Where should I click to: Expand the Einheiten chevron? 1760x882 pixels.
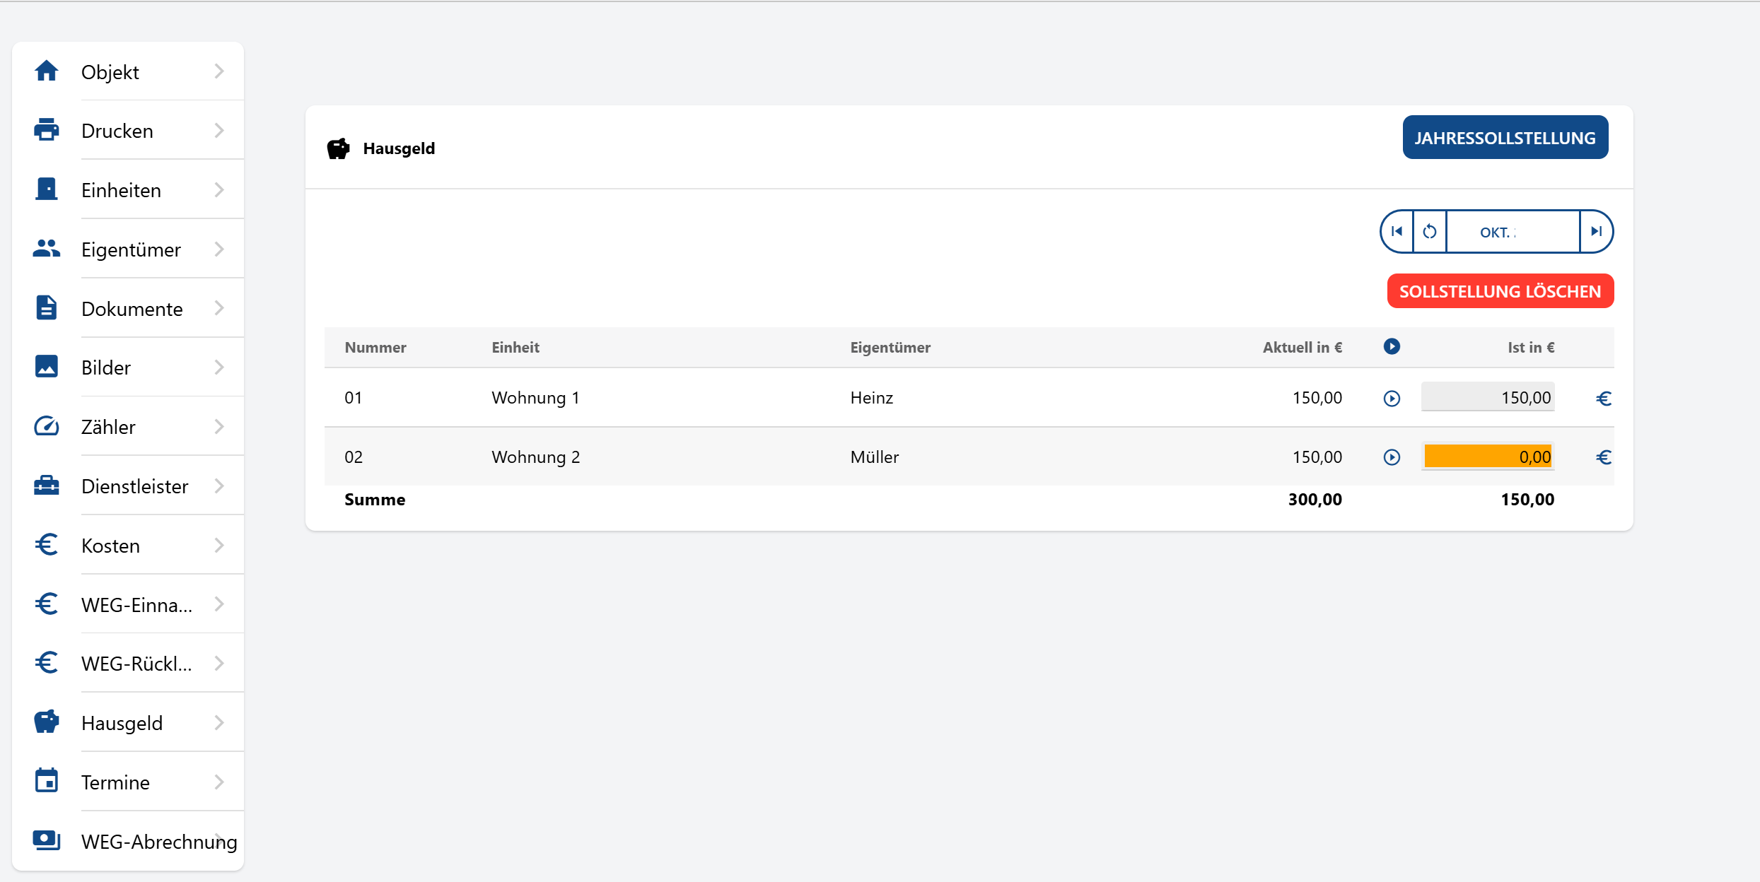point(219,190)
